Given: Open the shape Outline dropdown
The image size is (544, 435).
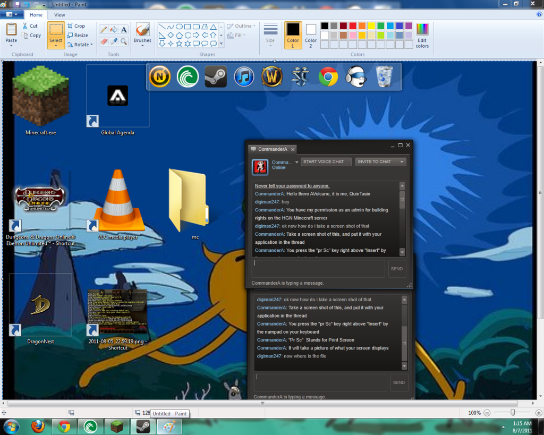Looking at the screenshot, I should pyautogui.click(x=241, y=26).
